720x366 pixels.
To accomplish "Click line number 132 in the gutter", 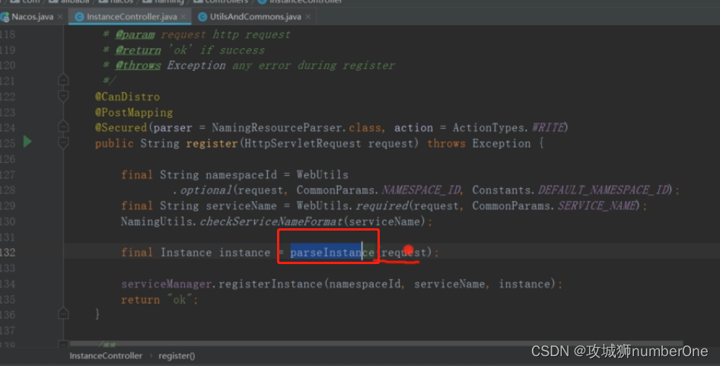I will 8,253.
